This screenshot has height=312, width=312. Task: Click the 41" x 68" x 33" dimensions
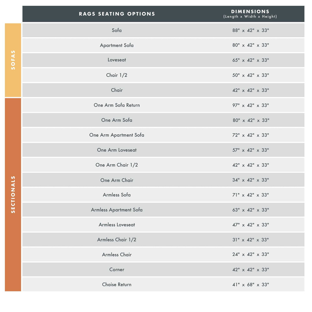pos(250,285)
